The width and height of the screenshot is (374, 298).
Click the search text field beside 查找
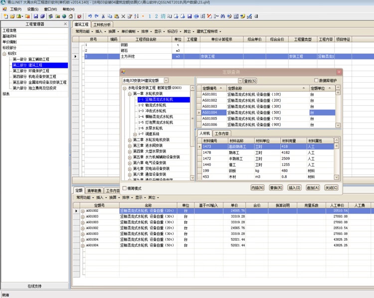coord(216,81)
